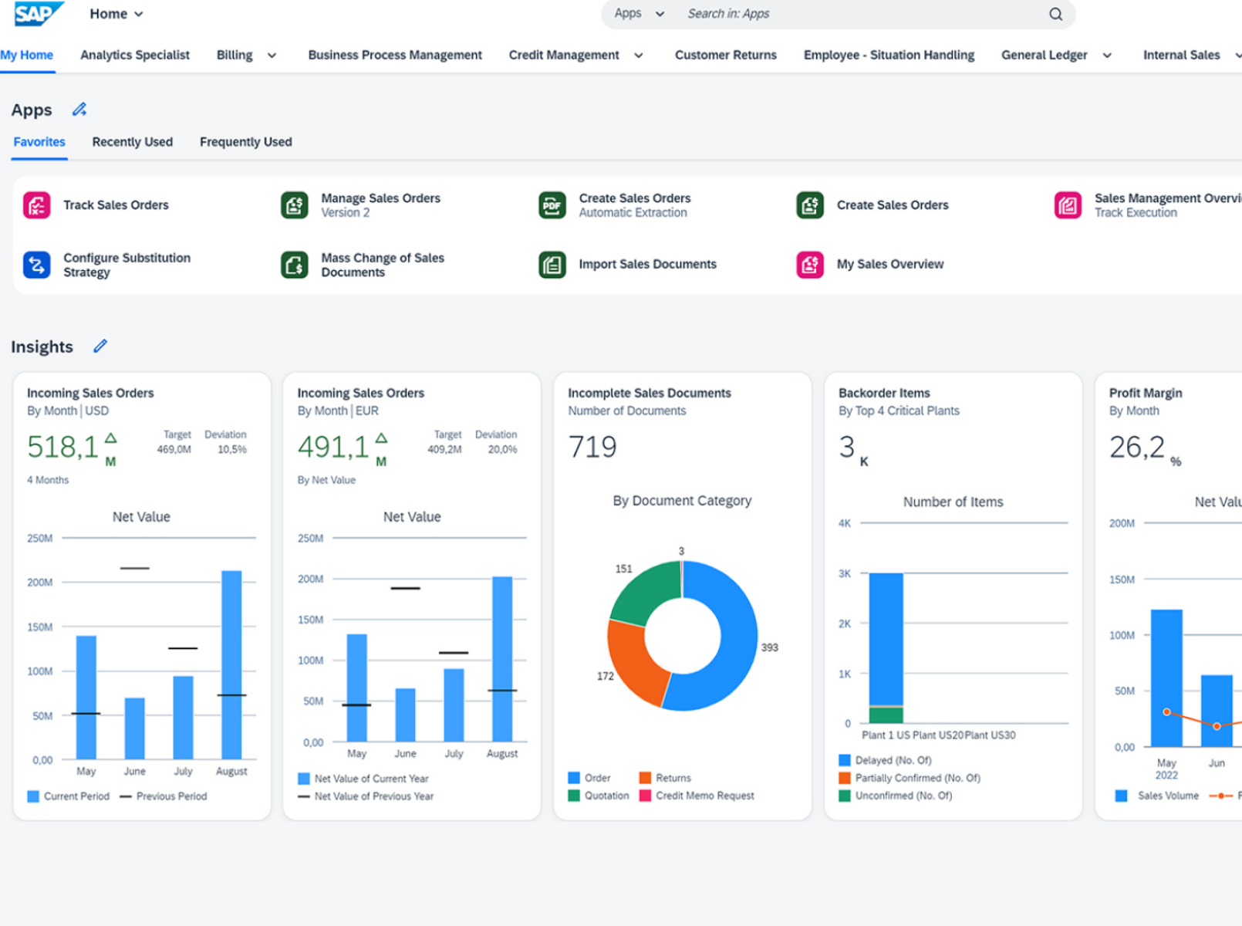1242x926 pixels.
Task: Click the August bar in USD chart
Action: (x=231, y=665)
